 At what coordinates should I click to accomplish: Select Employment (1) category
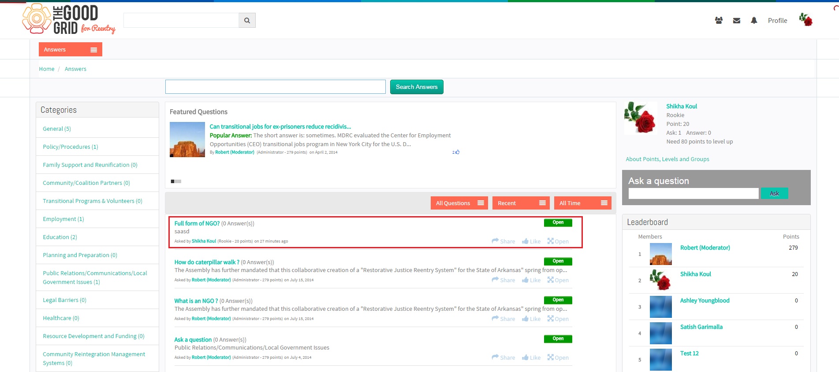pos(63,219)
